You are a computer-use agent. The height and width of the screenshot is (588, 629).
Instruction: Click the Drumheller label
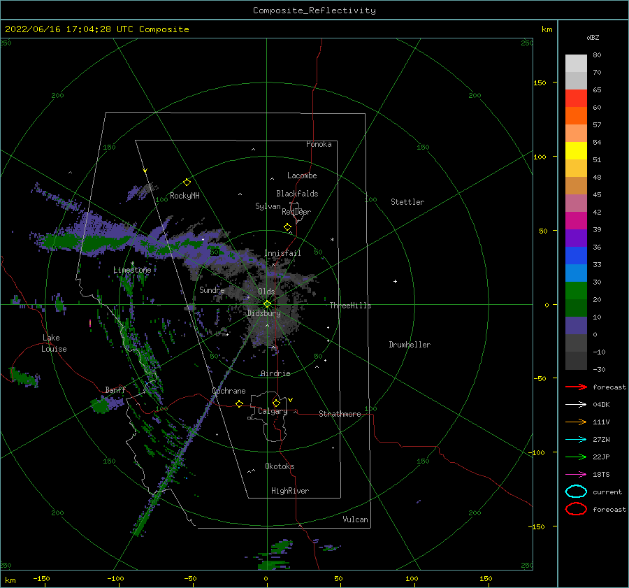410,345
